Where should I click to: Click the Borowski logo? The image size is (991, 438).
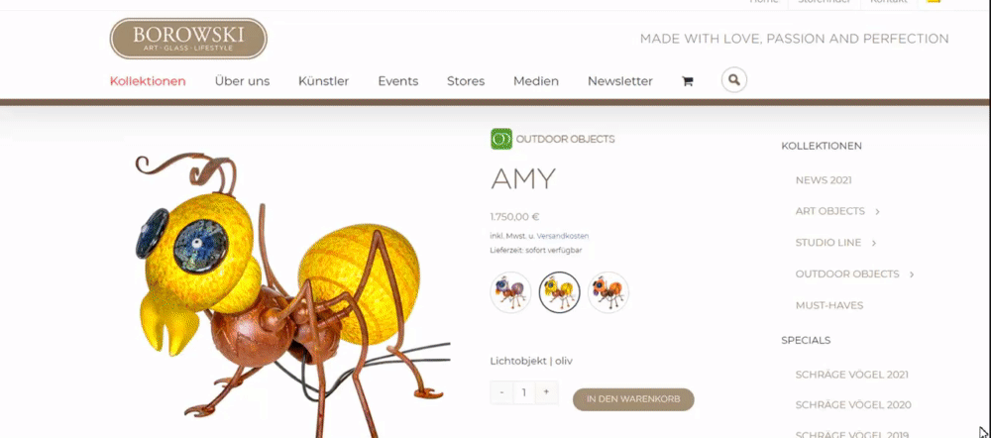[188, 39]
